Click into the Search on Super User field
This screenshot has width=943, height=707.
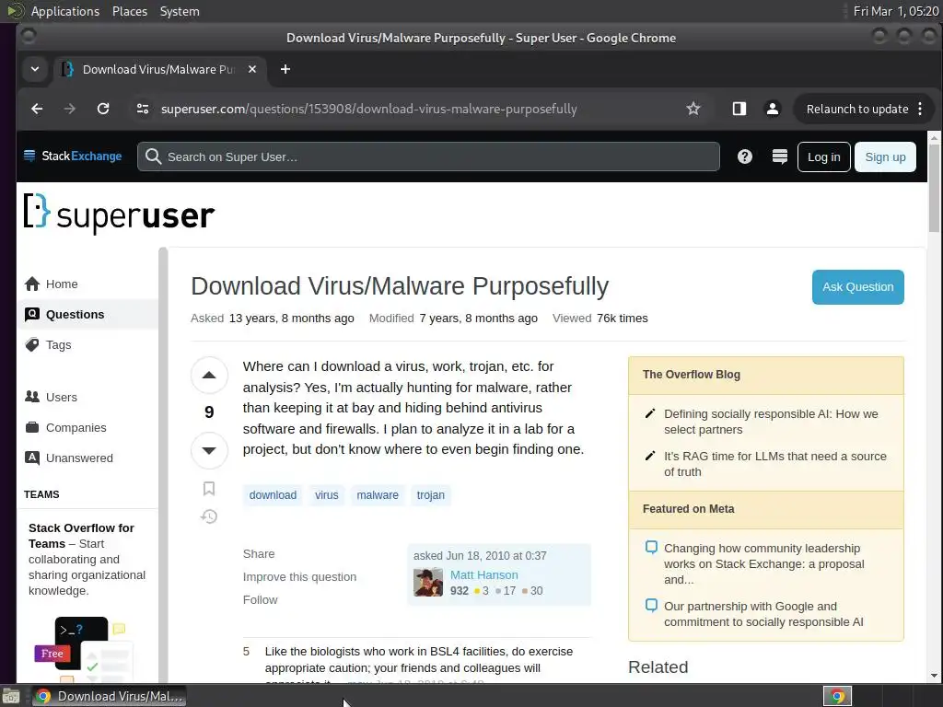428,156
